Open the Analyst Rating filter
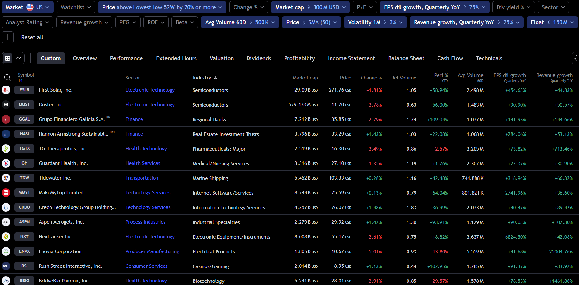 tap(27, 22)
